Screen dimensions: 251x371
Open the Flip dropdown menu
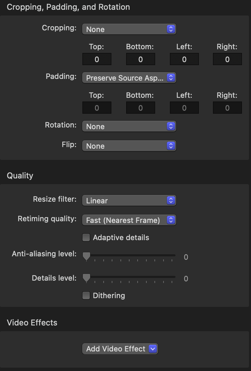click(x=129, y=146)
